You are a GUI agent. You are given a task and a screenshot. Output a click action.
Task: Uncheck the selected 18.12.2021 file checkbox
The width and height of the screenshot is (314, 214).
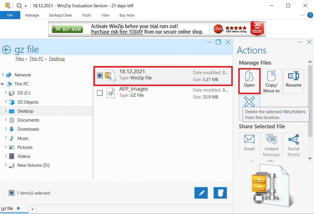coord(100,75)
